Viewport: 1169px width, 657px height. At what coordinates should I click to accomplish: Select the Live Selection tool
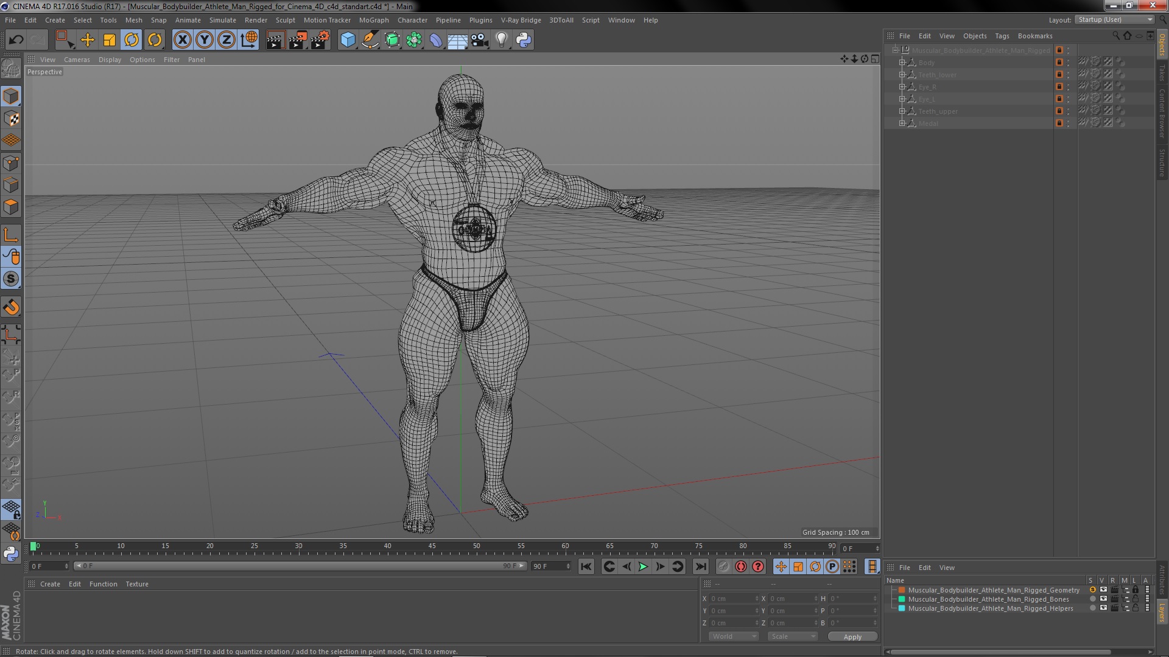(64, 40)
